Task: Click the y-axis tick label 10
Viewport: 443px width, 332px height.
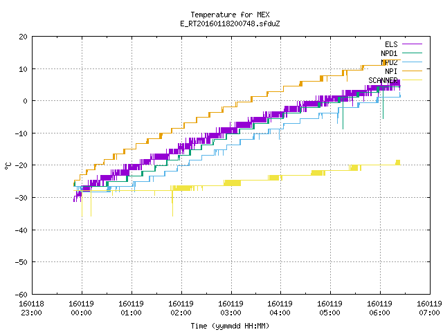Action: pos(23,69)
